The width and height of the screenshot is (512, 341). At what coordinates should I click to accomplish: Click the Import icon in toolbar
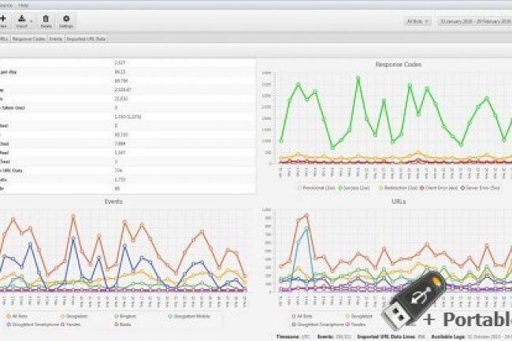point(22,17)
